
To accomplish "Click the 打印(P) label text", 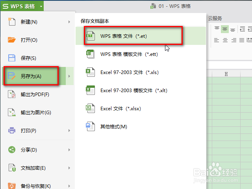I will coord(28,130).
